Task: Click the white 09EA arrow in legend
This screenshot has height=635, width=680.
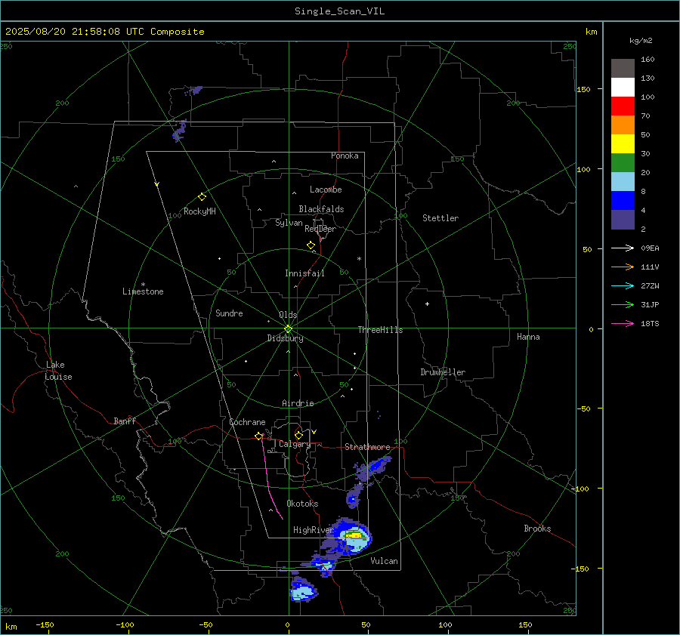Action: coord(623,248)
